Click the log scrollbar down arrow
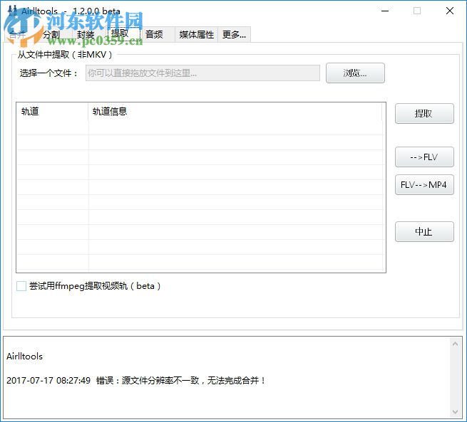467x422 pixels. coord(455,411)
